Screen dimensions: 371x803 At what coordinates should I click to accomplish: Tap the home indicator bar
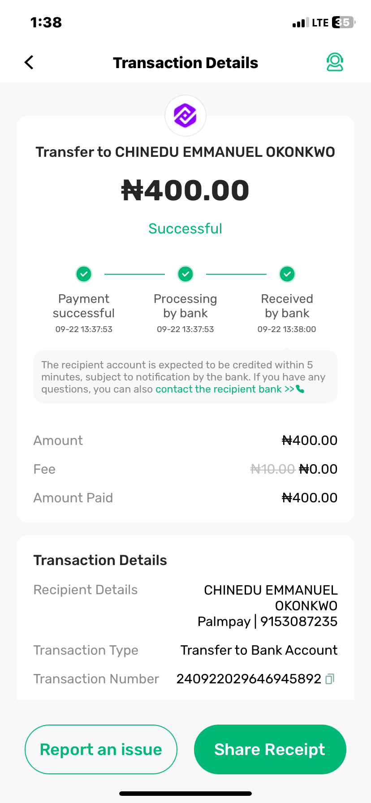pyautogui.click(x=185, y=794)
